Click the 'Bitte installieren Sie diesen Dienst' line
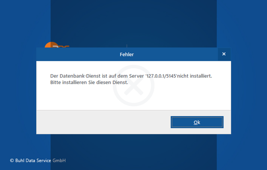 pyautogui.click(x=89, y=82)
